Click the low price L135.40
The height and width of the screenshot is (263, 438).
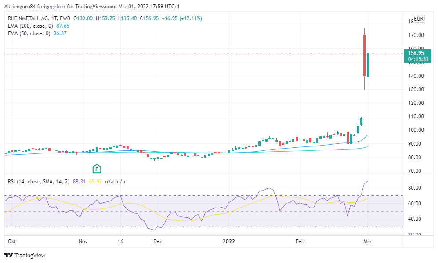click(127, 18)
